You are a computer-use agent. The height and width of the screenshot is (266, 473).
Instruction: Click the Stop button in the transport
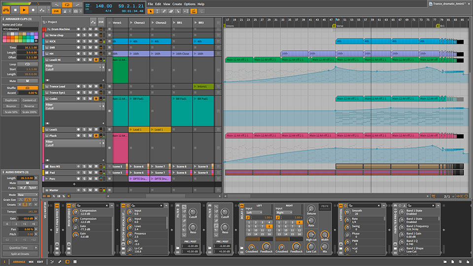point(14,10)
